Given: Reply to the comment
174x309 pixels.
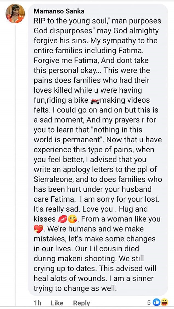Looking at the screenshot, I should (81, 303).
